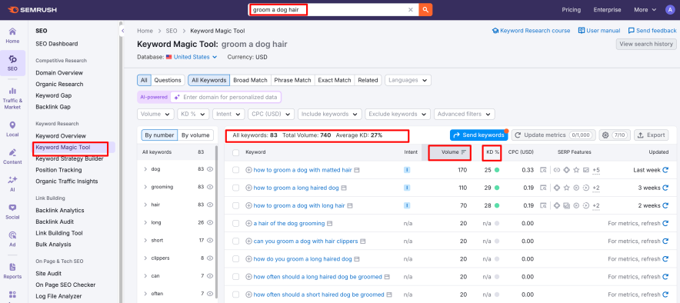This screenshot has width=680, height=303.
Task: Open the Keyword Research course link
Action: tap(532, 31)
